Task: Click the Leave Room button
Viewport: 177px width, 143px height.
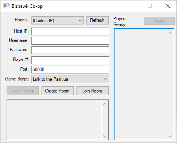Action: point(23,91)
